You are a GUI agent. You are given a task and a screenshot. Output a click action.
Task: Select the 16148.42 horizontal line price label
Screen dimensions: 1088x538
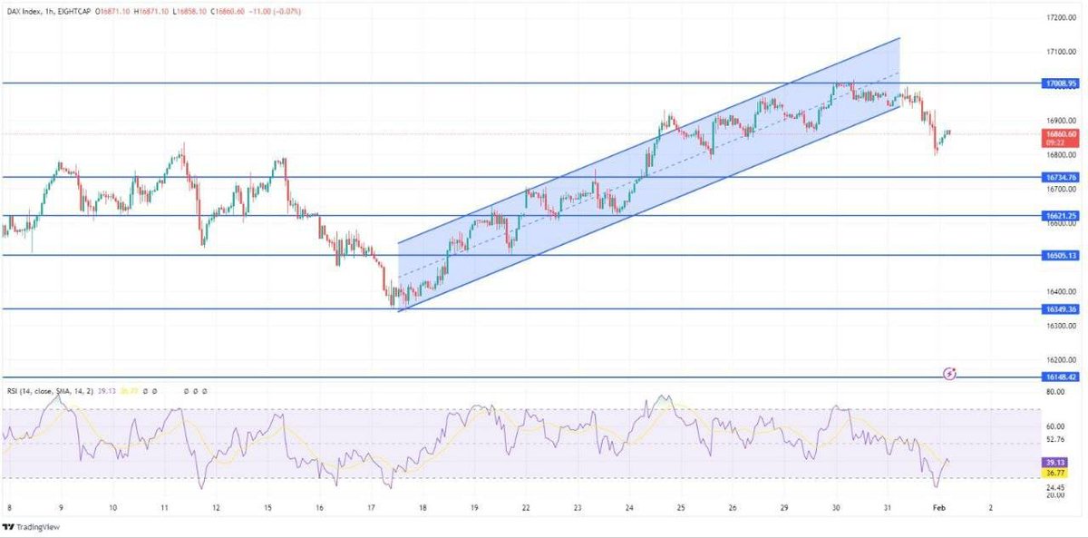[1059, 377]
